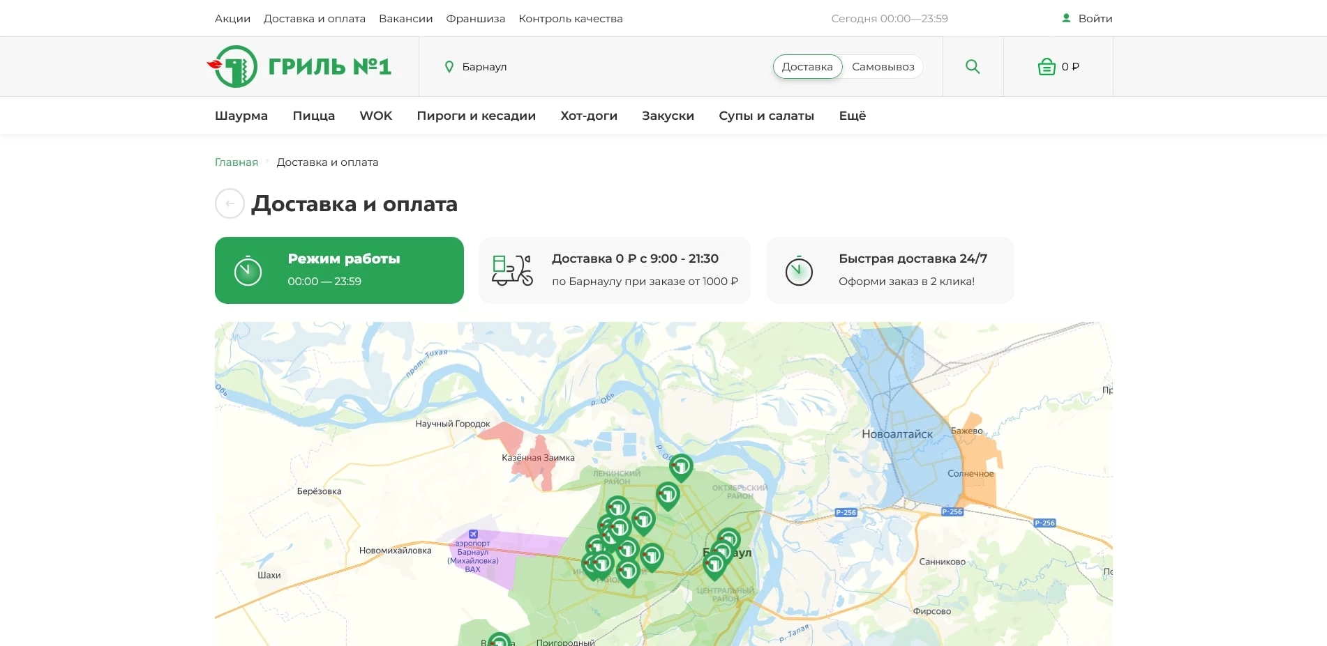The width and height of the screenshot is (1327, 646).
Task: Enable Доставка mode
Action: [x=807, y=66]
